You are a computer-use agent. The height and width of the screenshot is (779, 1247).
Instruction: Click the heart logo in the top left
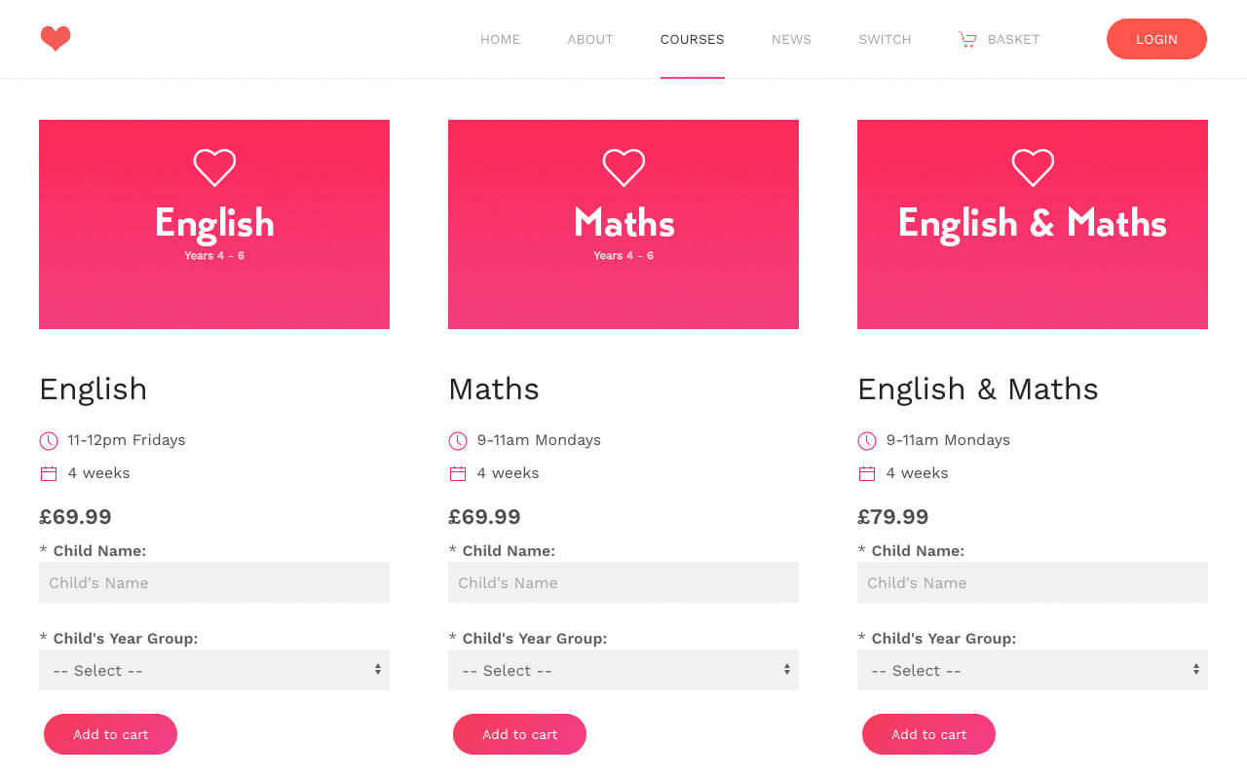click(56, 38)
